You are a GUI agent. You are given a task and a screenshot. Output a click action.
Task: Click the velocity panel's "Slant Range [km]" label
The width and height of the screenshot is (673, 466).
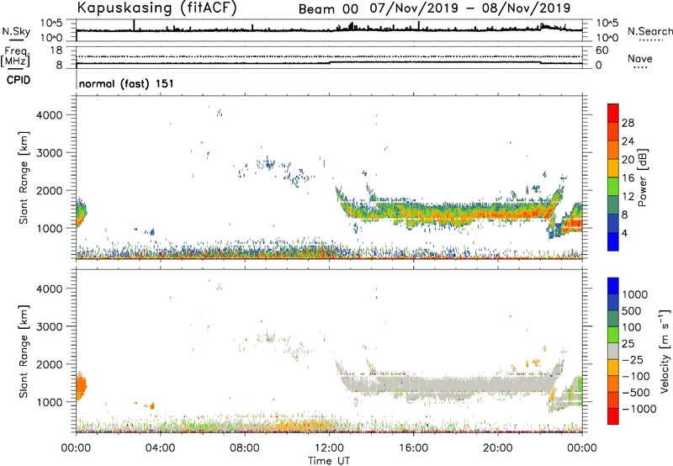[x=24, y=351]
